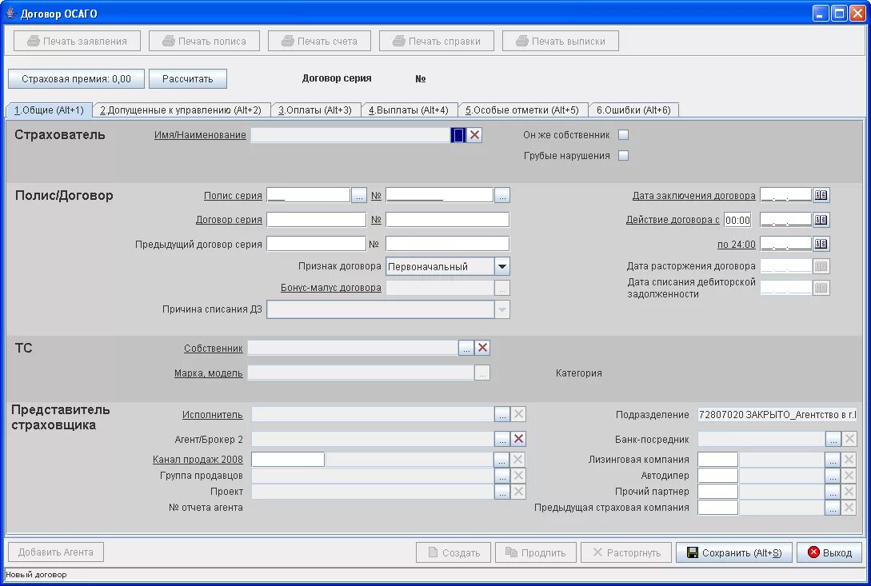Clear Канал продаж 2008 with X button
The image size is (871, 586).
click(x=517, y=460)
